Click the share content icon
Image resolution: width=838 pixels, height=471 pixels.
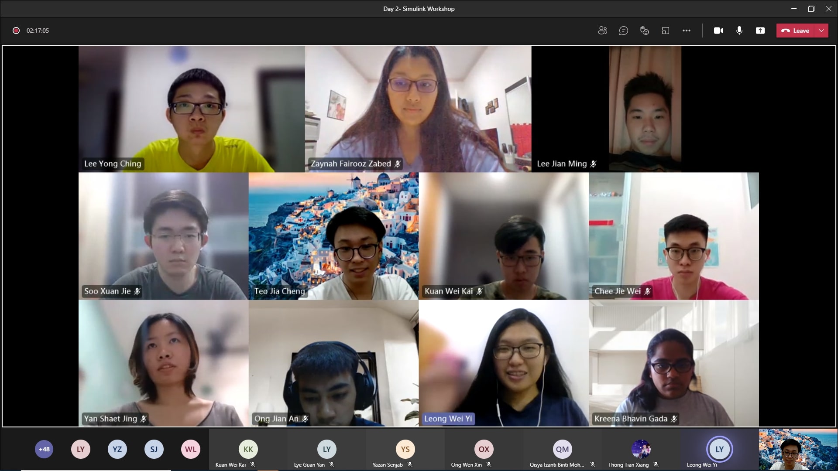tap(760, 31)
